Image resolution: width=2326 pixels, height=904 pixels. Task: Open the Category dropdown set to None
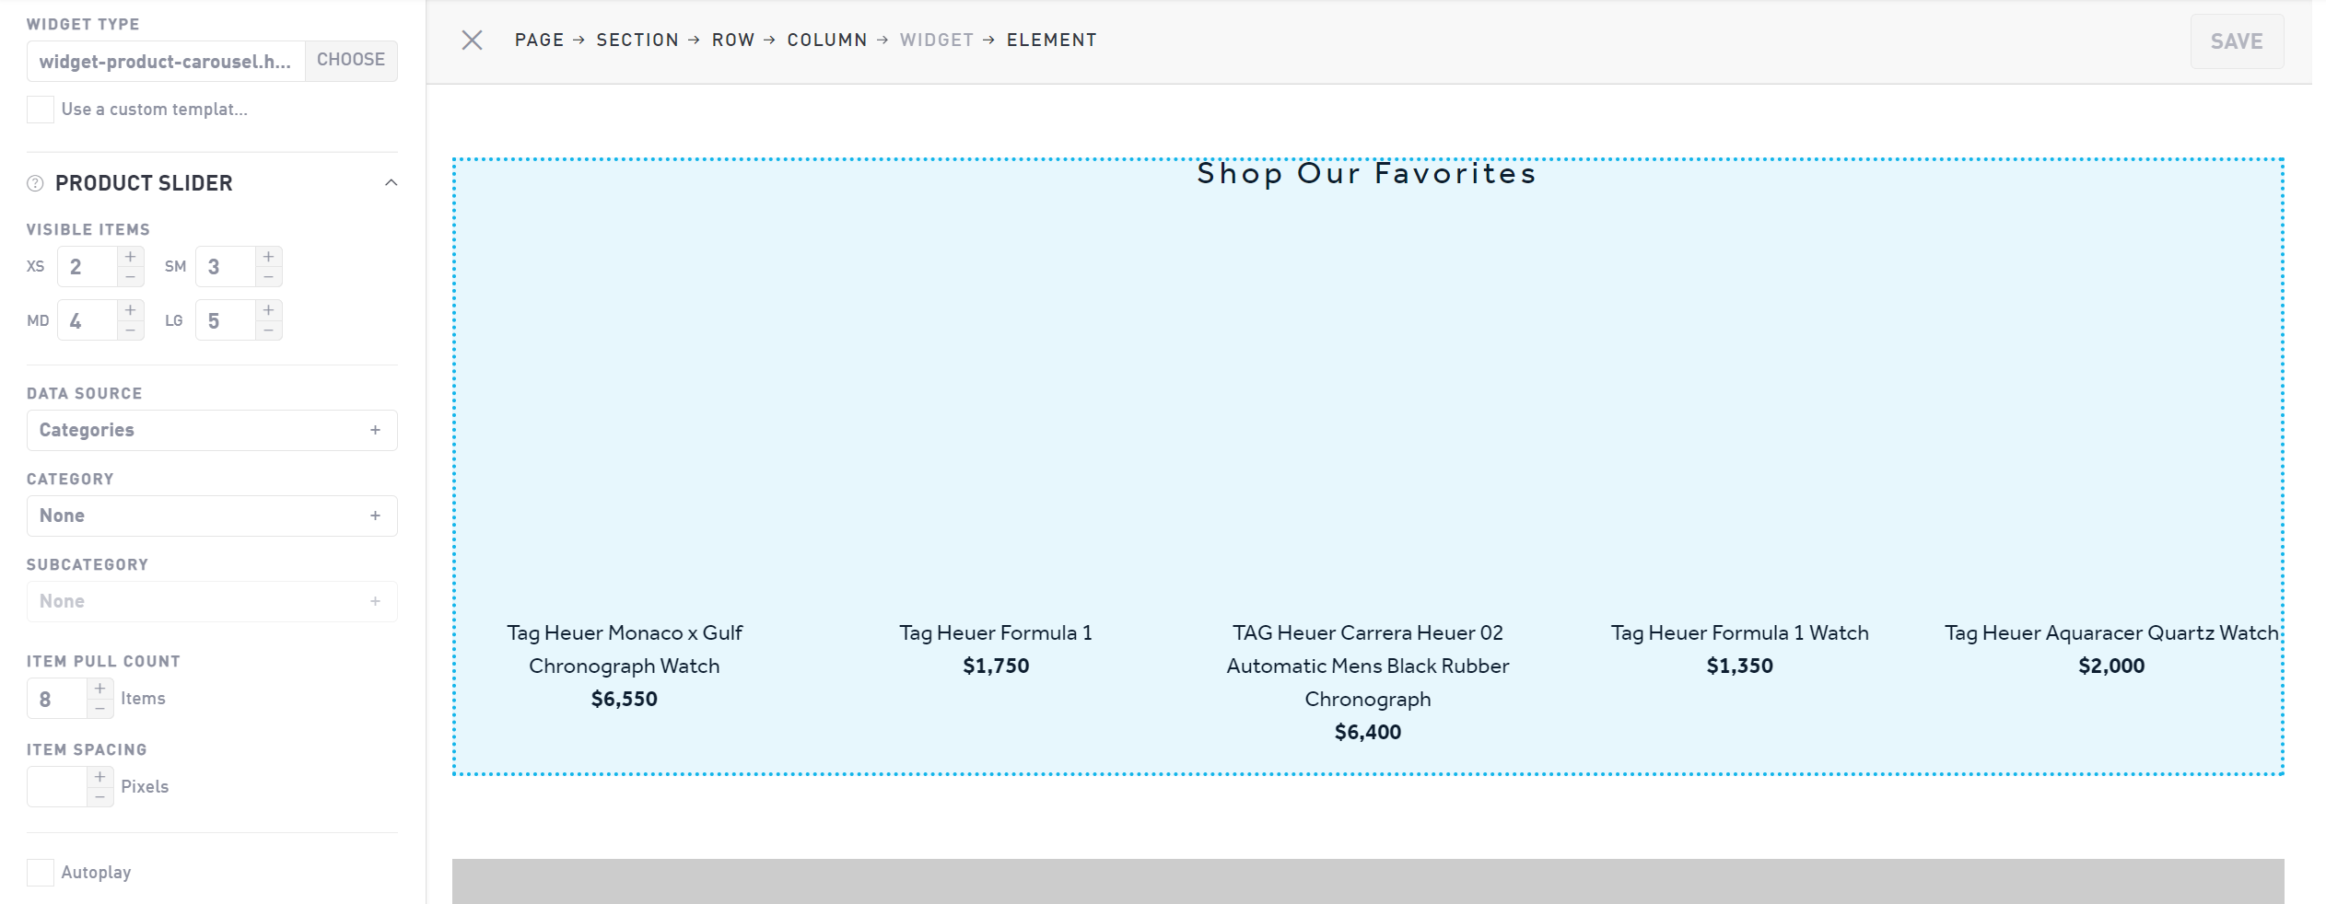tap(212, 516)
